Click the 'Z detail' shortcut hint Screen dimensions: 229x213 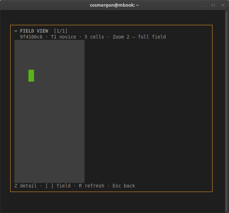tap(26, 186)
